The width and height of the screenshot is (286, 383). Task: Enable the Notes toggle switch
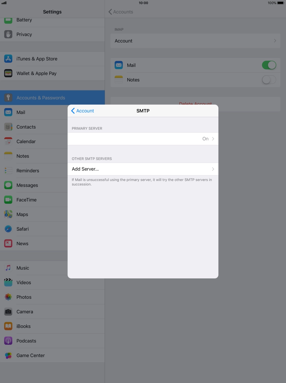click(269, 80)
